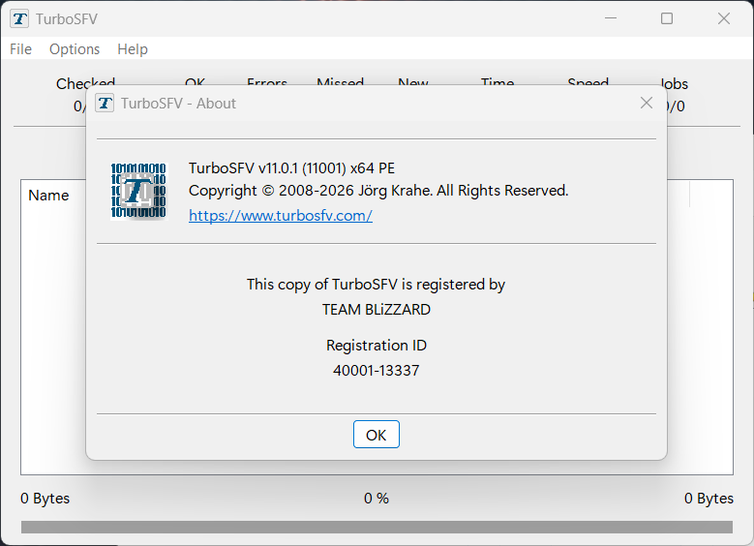
Task: Select the Registration ID number 40001-13337
Action: pos(377,371)
